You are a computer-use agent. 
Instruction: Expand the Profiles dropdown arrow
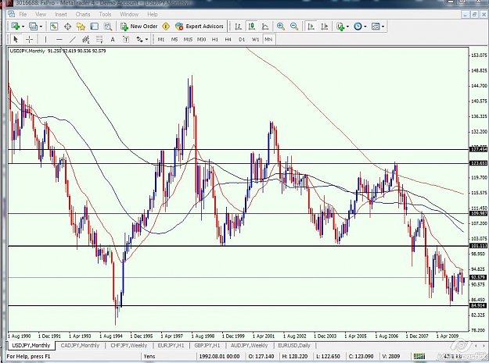click(x=41, y=27)
